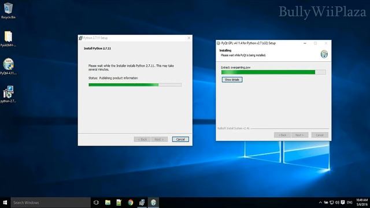Click the Back button in PyQt Setup

pos(282,135)
